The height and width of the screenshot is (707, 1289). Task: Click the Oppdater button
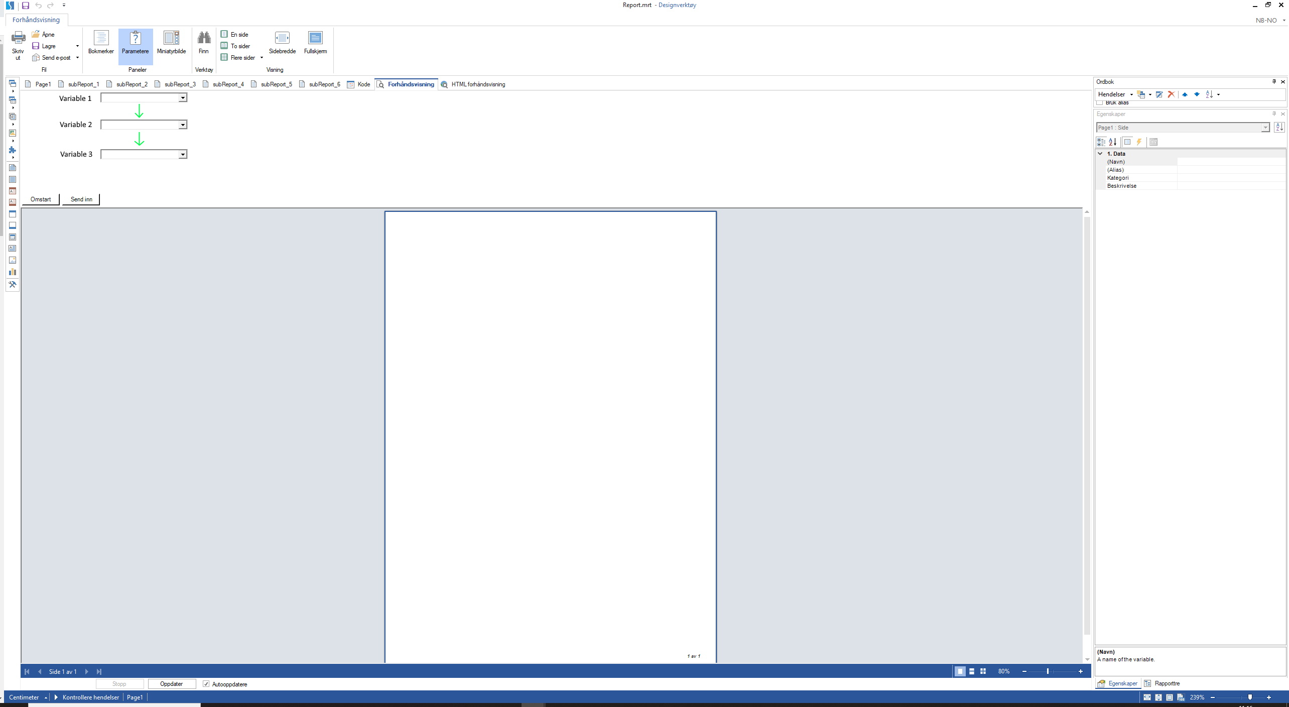pos(172,684)
